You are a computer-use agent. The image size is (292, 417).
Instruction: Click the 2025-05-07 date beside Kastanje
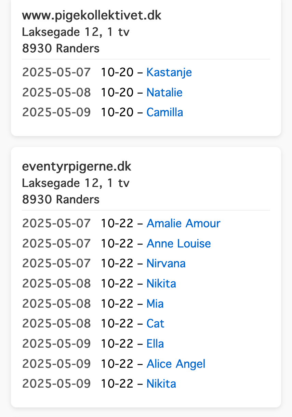(x=56, y=72)
